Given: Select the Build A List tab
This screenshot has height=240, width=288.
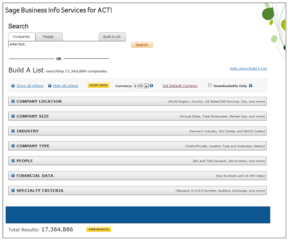Looking at the screenshot, I should [x=112, y=37].
